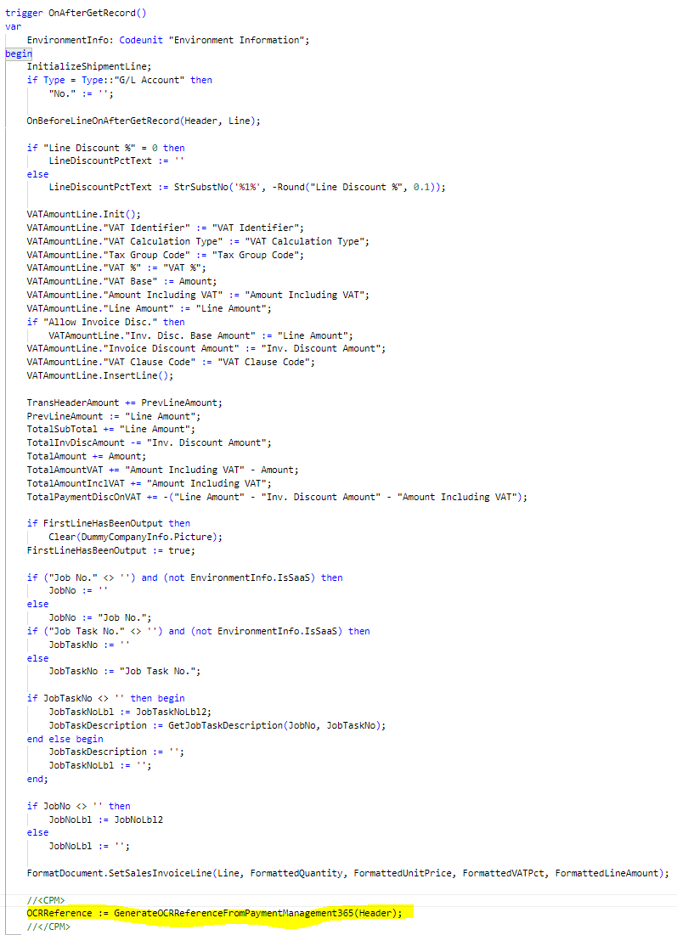Viewport: 677px width, 935px height.
Task: Click the highlighted begin keyword
Action: (x=18, y=54)
